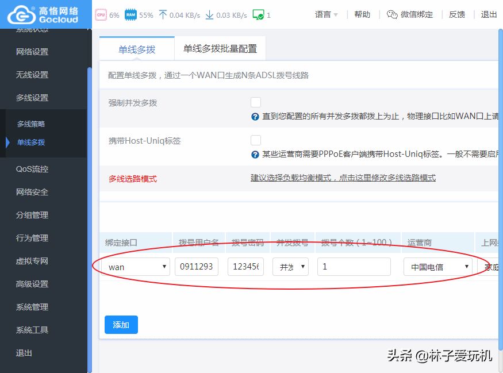Click the 添加 button
The image size is (503, 373).
pyautogui.click(x=121, y=325)
